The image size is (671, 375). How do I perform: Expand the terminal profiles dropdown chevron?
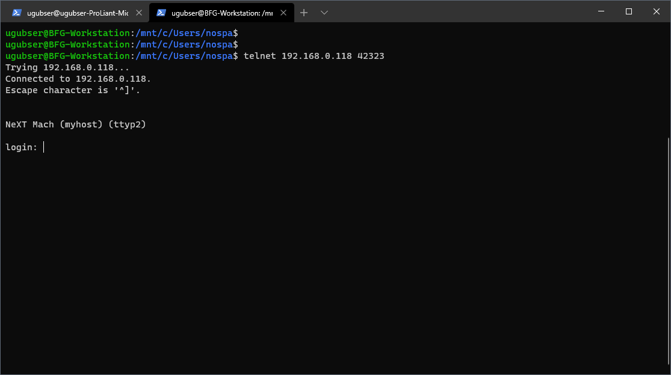point(324,13)
